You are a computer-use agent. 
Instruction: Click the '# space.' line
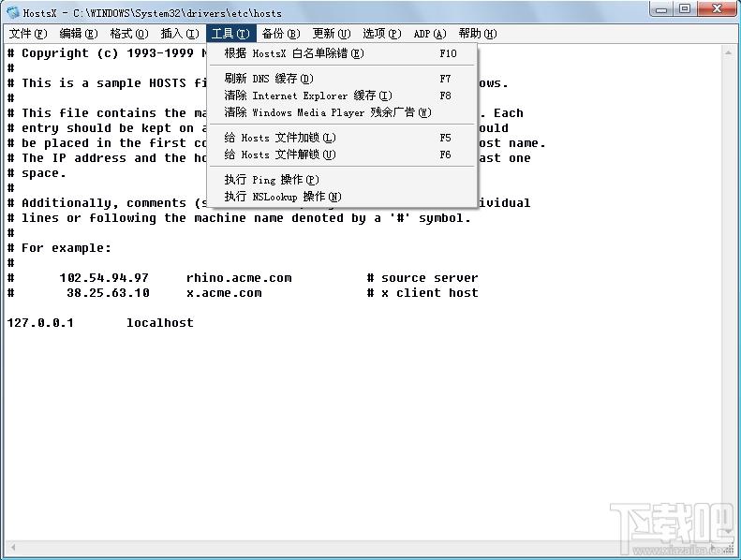[37, 173]
